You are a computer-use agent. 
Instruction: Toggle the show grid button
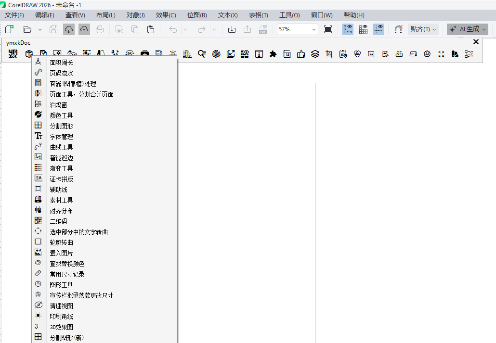363,29
